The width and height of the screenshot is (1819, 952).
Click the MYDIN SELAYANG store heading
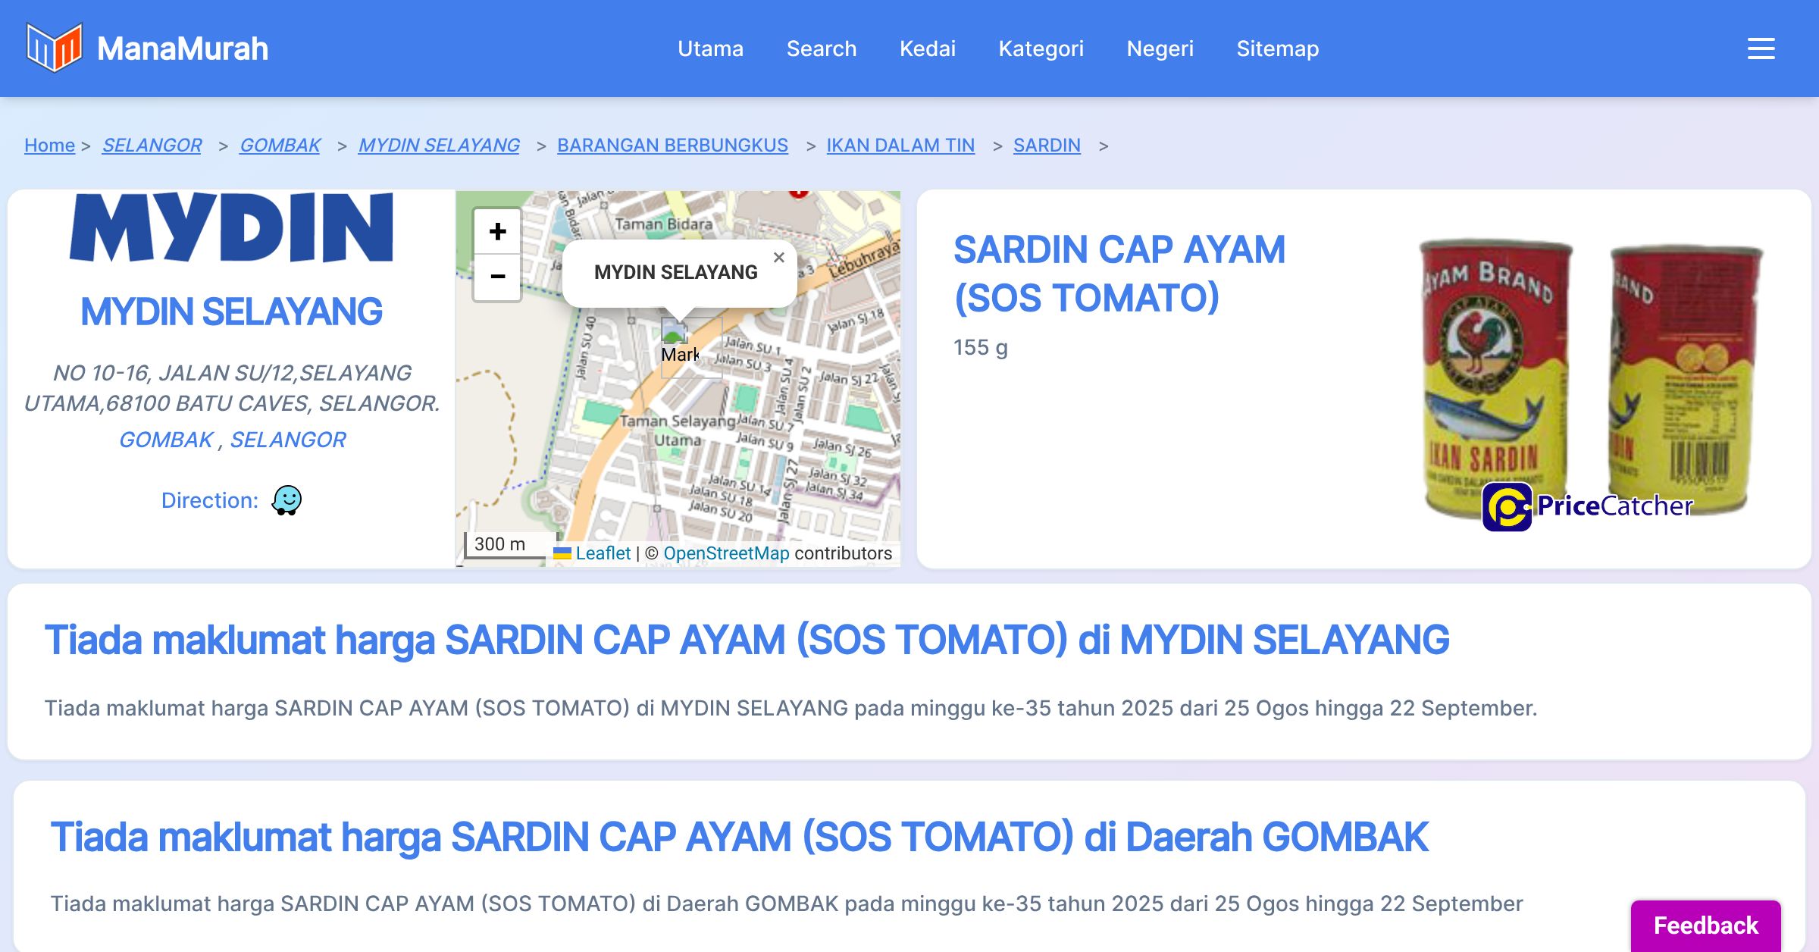(x=231, y=312)
